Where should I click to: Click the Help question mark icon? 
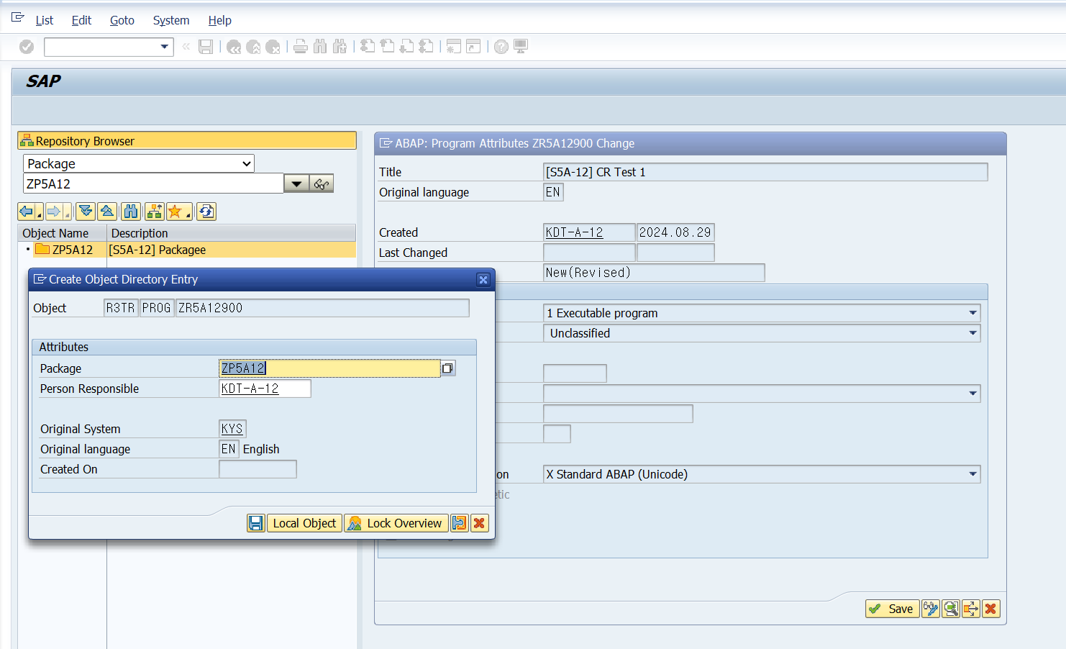point(501,47)
